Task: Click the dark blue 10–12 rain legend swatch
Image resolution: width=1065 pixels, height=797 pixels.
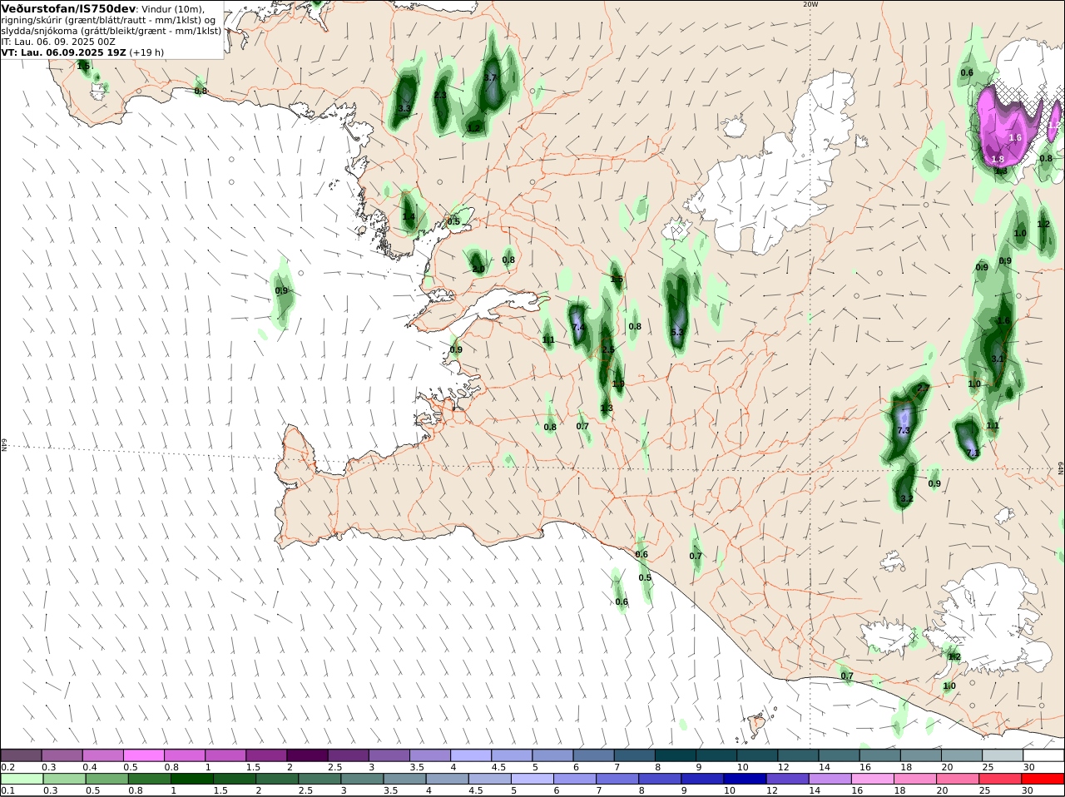Action: (x=744, y=779)
